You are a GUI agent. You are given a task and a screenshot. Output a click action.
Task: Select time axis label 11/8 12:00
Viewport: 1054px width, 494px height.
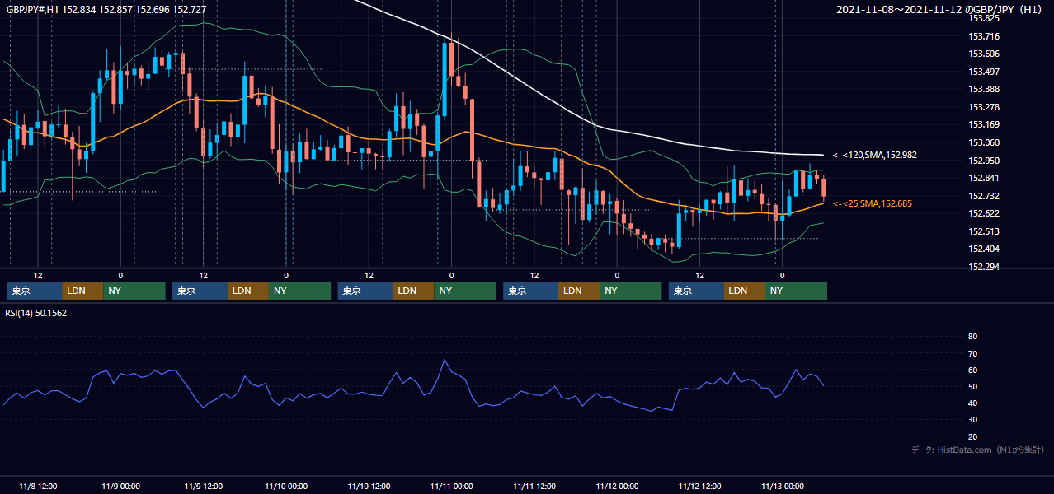[x=38, y=486]
